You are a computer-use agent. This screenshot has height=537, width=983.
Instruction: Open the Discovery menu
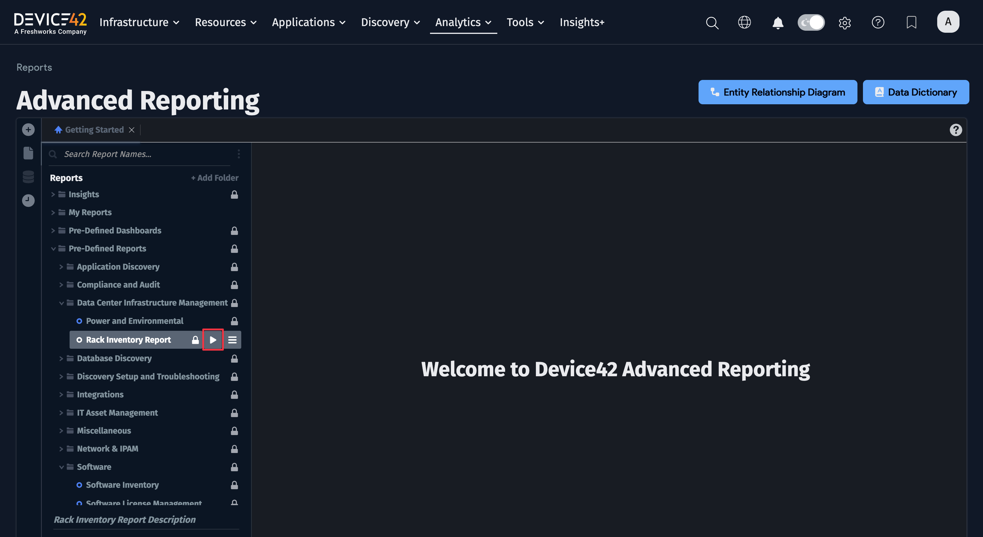coord(390,22)
